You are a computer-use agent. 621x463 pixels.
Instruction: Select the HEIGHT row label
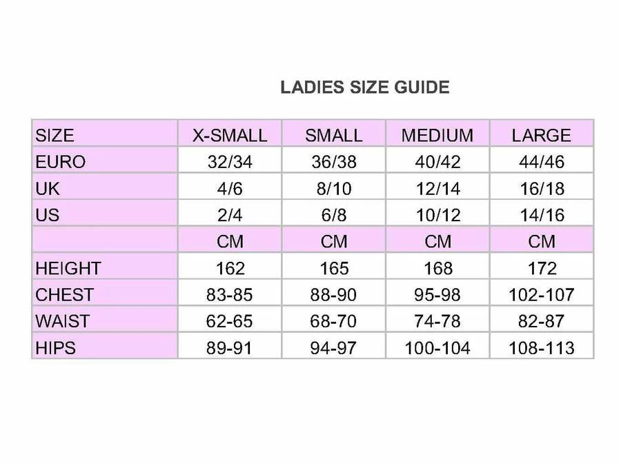pos(68,268)
